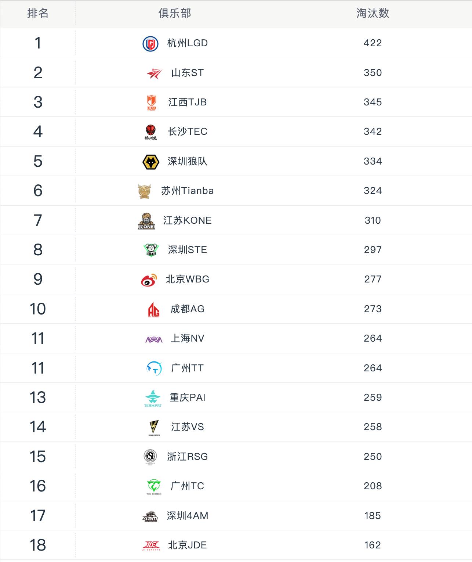472x562 pixels.
Task: Click the 深圳狼队 wolf logo
Action: [150, 162]
